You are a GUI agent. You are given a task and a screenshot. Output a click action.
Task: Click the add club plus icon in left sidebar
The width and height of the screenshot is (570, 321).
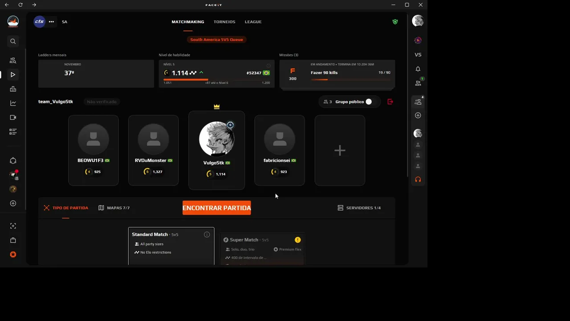pos(13,203)
